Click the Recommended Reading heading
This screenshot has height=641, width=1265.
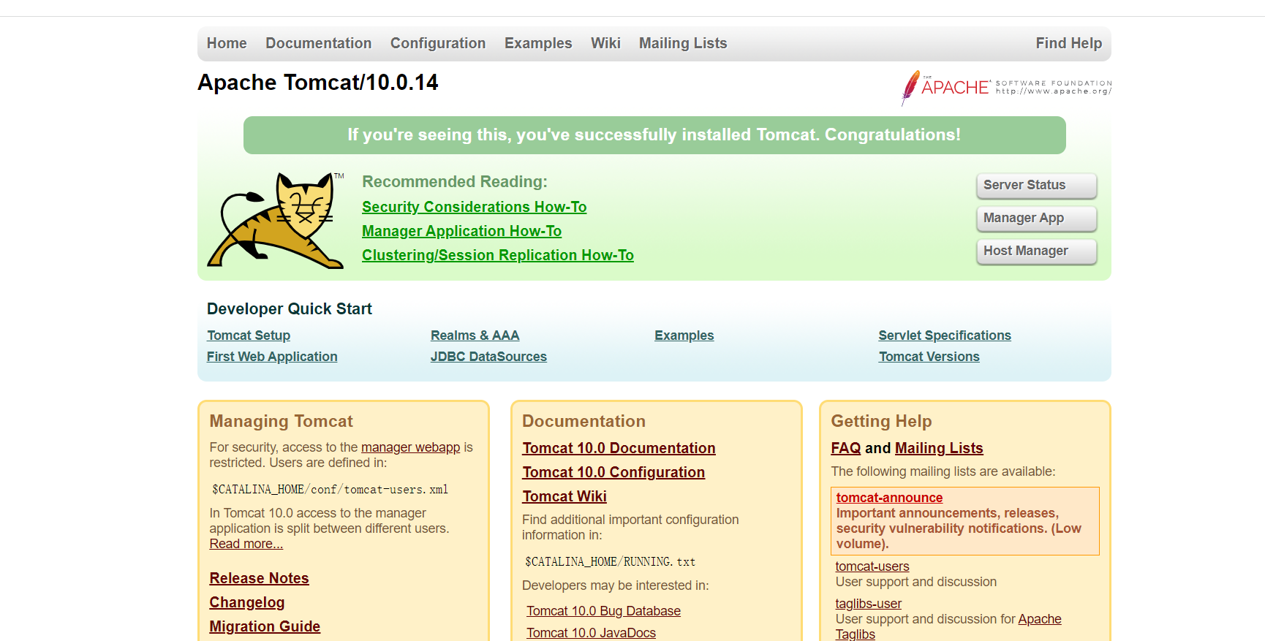pos(455,182)
